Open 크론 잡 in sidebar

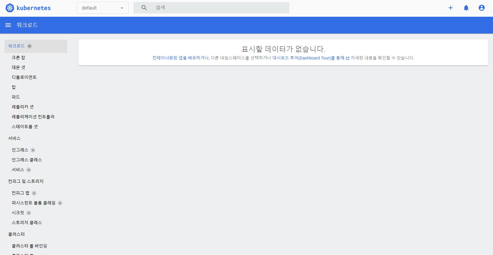click(x=19, y=57)
